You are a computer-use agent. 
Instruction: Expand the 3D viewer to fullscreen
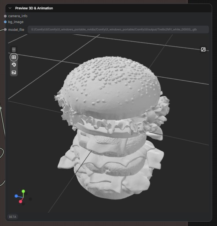click(203, 50)
